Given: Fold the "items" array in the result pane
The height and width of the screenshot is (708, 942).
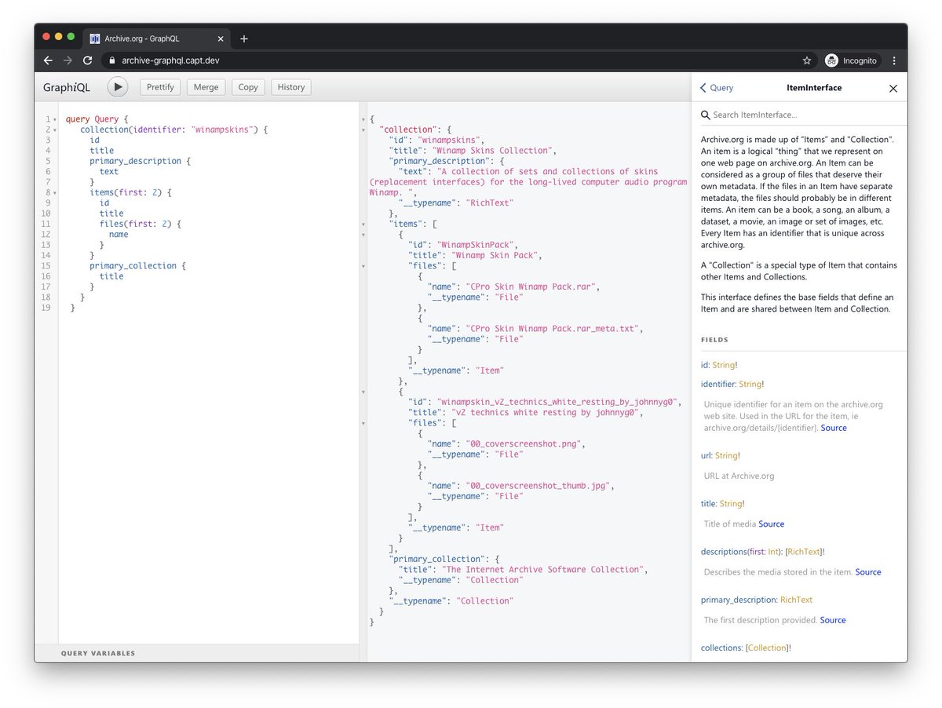Looking at the screenshot, I should tap(363, 224).
